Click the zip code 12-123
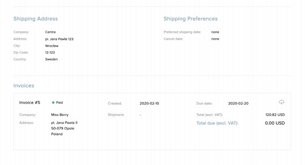 coord(50,52)
